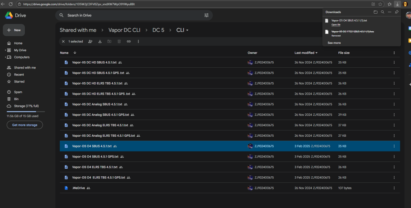
Task: Click the storage usage progress bar
Action: pos(26,111)
